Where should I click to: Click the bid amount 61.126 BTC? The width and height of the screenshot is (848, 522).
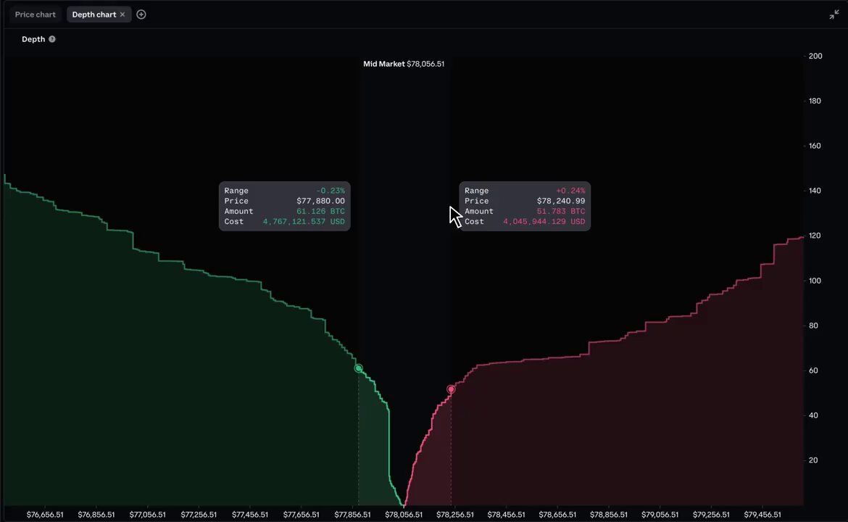(320, 211)
